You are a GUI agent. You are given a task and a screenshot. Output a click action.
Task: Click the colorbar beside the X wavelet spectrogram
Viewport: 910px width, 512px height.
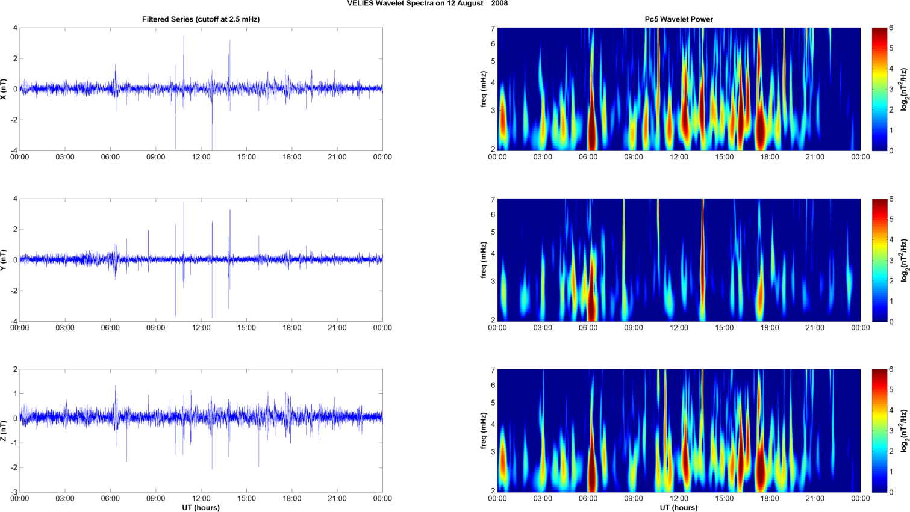[879, 89]
